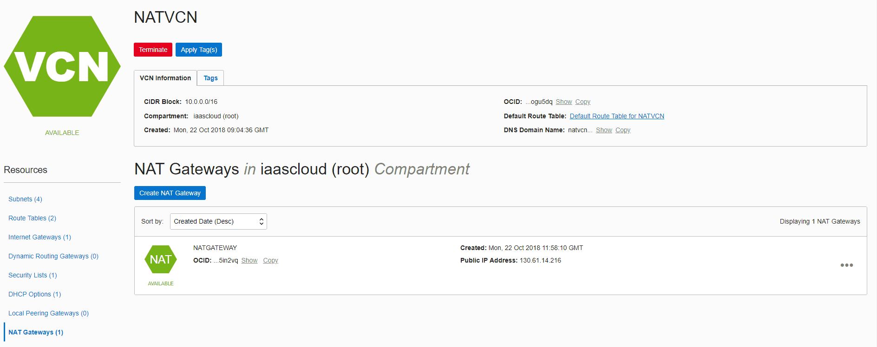Show the full VCN OCID
The height and width of the screenshot is (347, 877).
pyautogui.click(x=563, y=102)
